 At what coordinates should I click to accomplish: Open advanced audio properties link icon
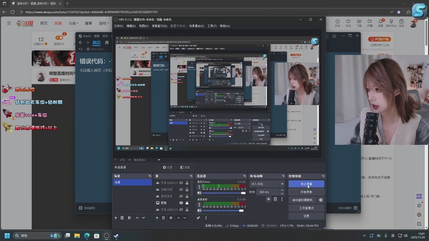[x=198, y=217]
